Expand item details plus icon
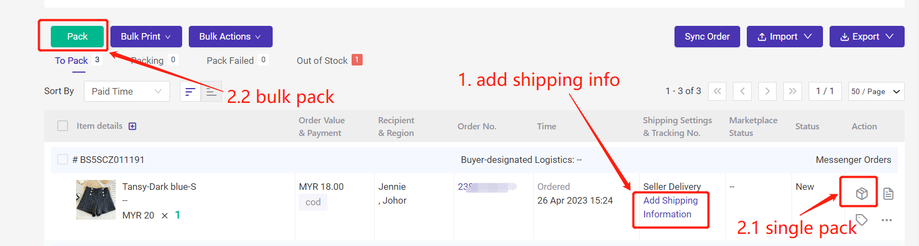The width and height of the screenshot is (919, 246). tap(132, 126)
